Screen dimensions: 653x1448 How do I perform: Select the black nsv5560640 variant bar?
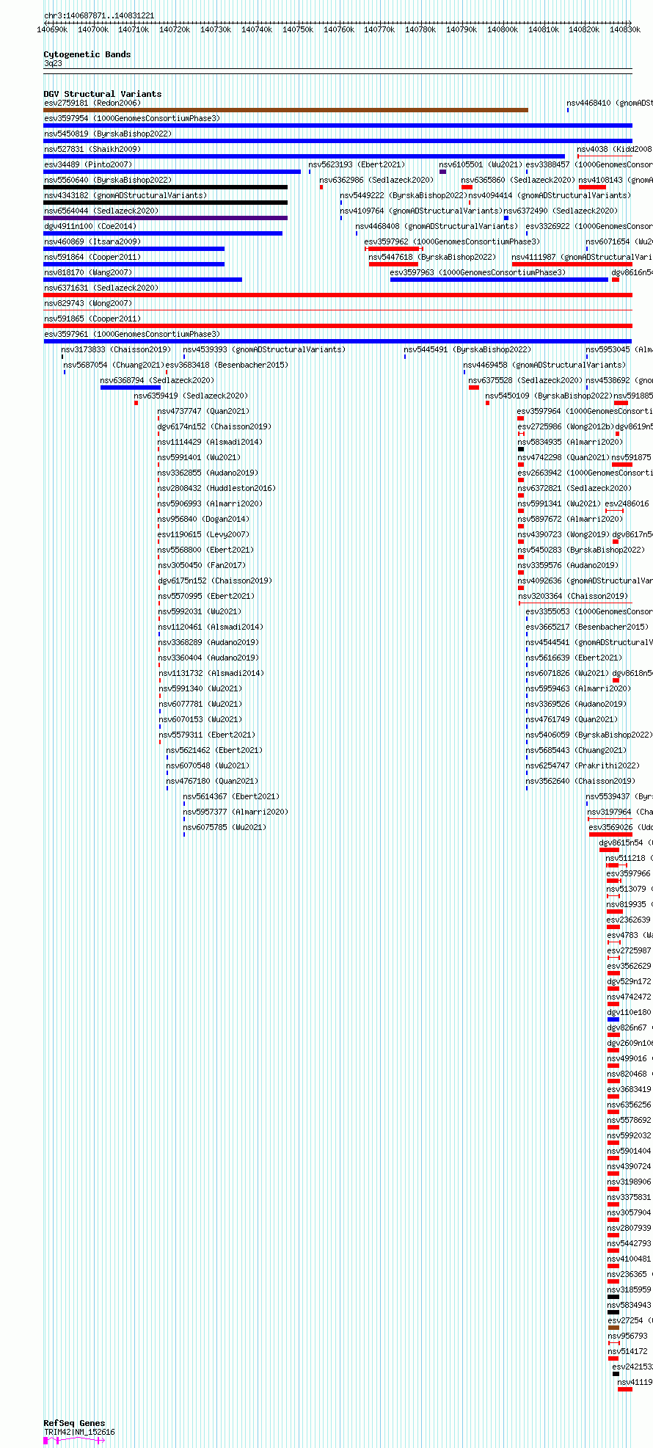(x=166, y=187)
